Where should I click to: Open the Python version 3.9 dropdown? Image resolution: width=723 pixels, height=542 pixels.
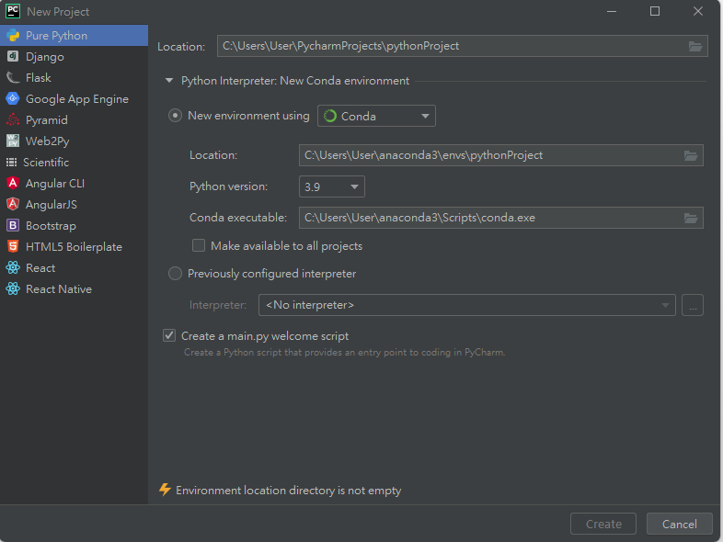coord(331,186)
